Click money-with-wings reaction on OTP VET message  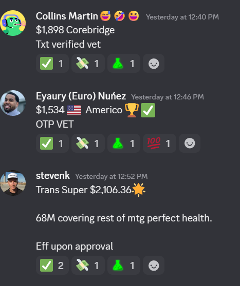pos(88,144)
